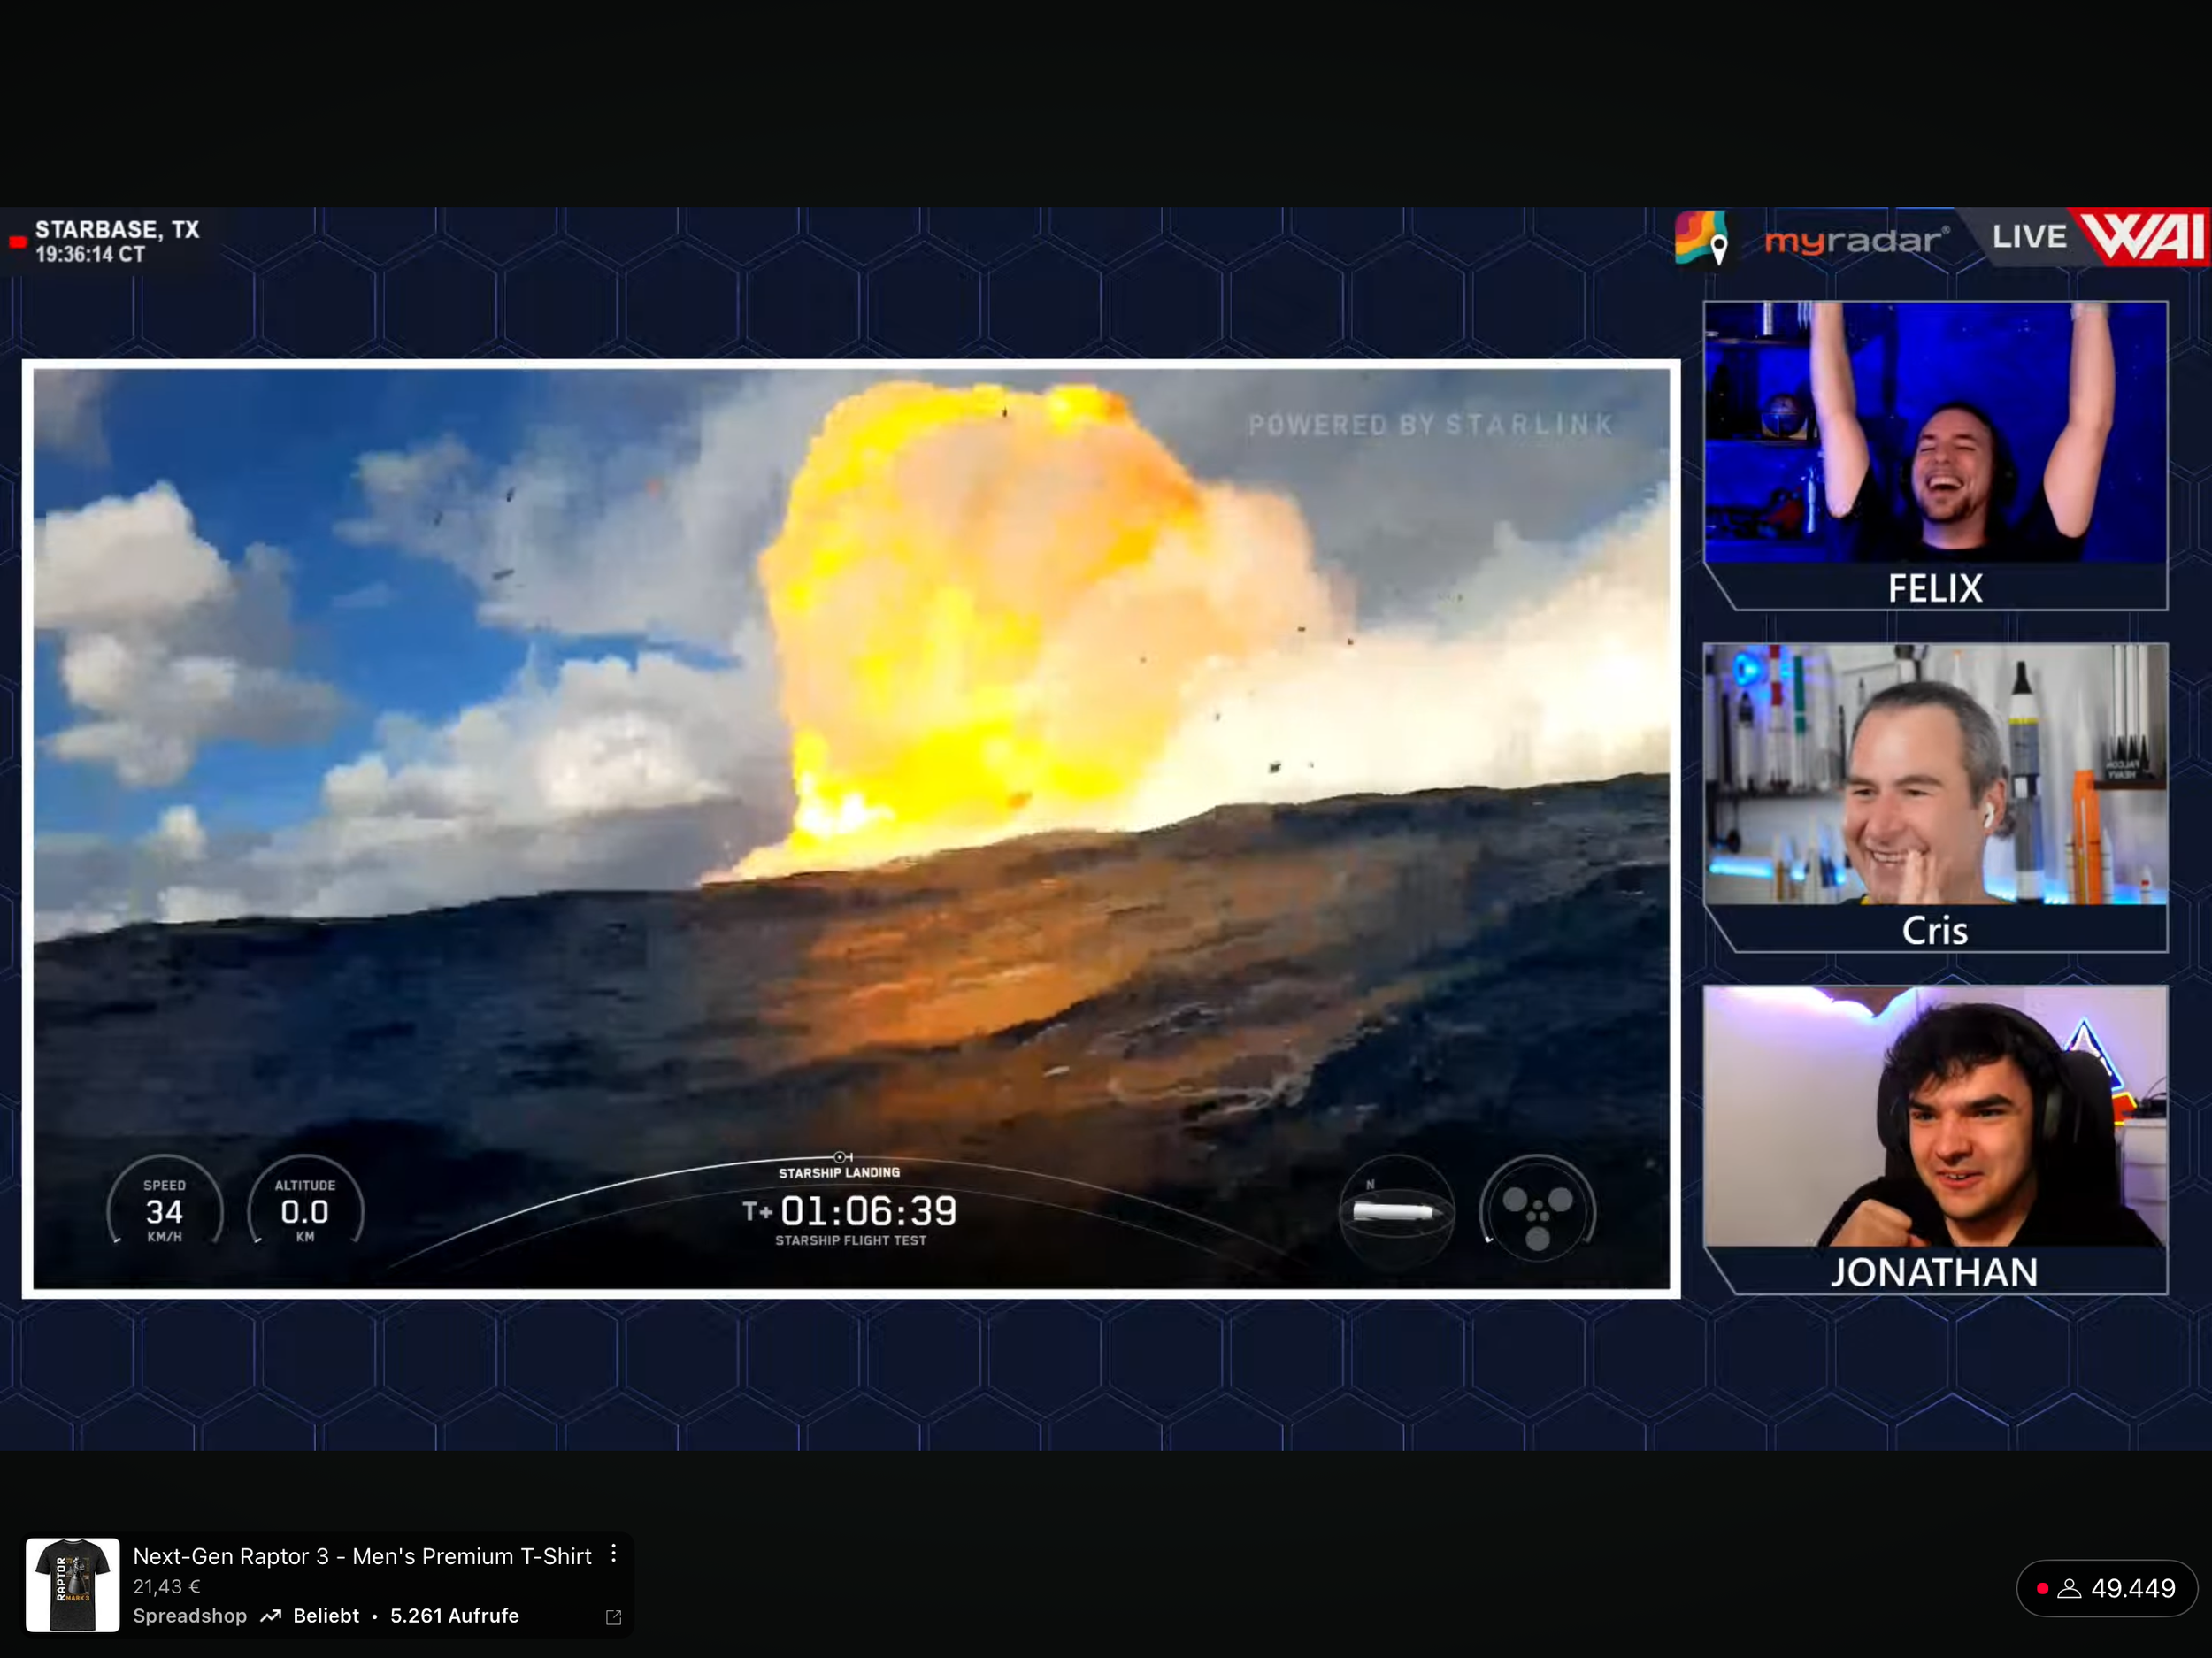
Task: Click the myradar sponsor text logo
Action: point(1855,240)
